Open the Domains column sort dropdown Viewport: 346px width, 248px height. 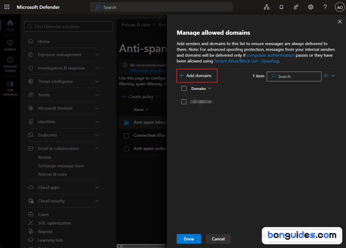(209, 89)
